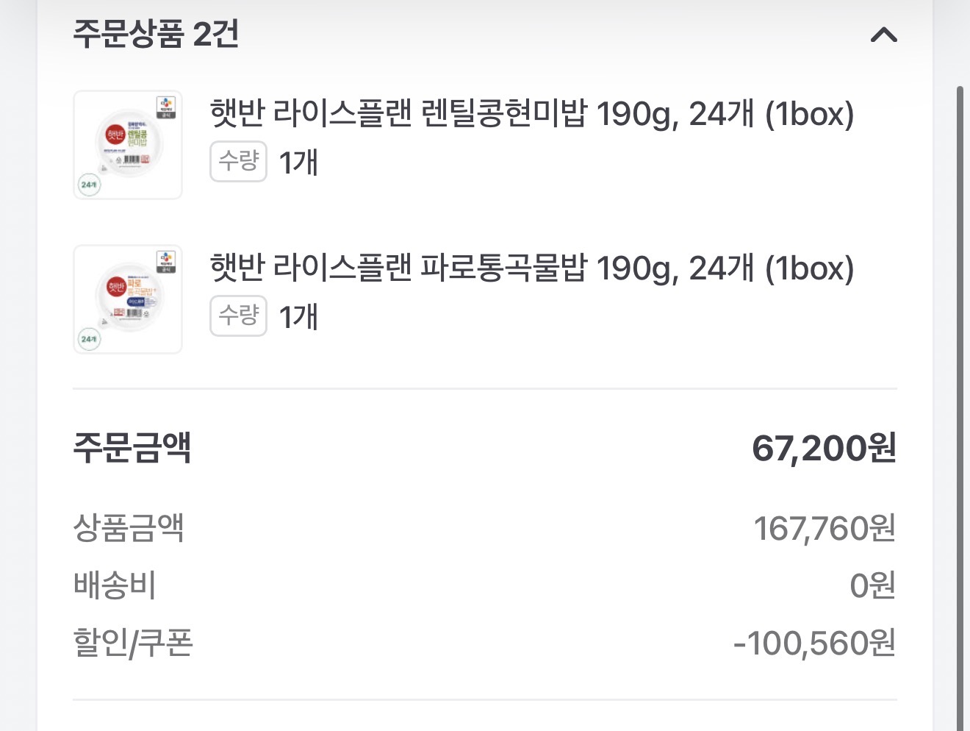The width and height of the screenshot is (970, 731).
Task: Collapse the 주문상품 2건 section chevron
Action: tap(883, 35)
